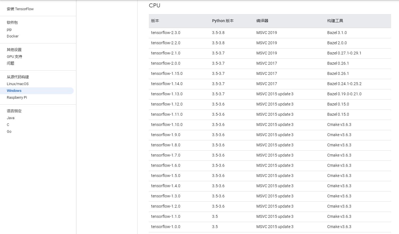
Task: Click 3.5-3.7 in tensorflow-2.1.0 row
Action: coord(218,53)
